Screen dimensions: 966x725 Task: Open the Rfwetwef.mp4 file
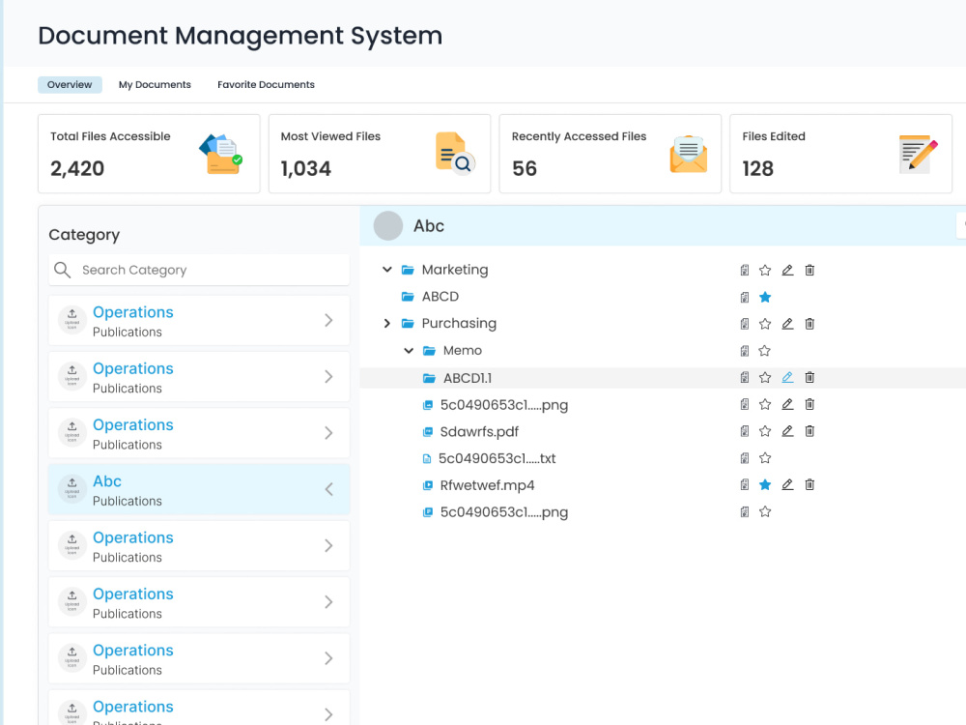click(487, 485)
